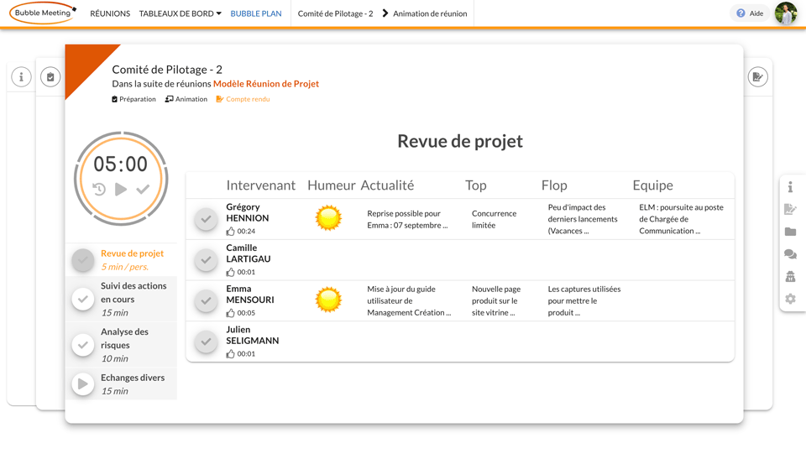Image resolution: width=806 pixels, height=459 pixels.
Task: Open the chat bubbles icon in right sidebar
Action: 790,254
